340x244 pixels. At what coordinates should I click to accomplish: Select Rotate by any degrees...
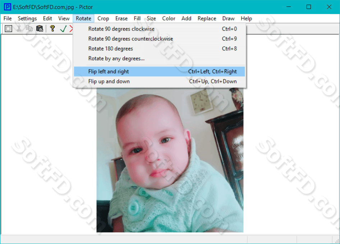(x=159, y=59)
